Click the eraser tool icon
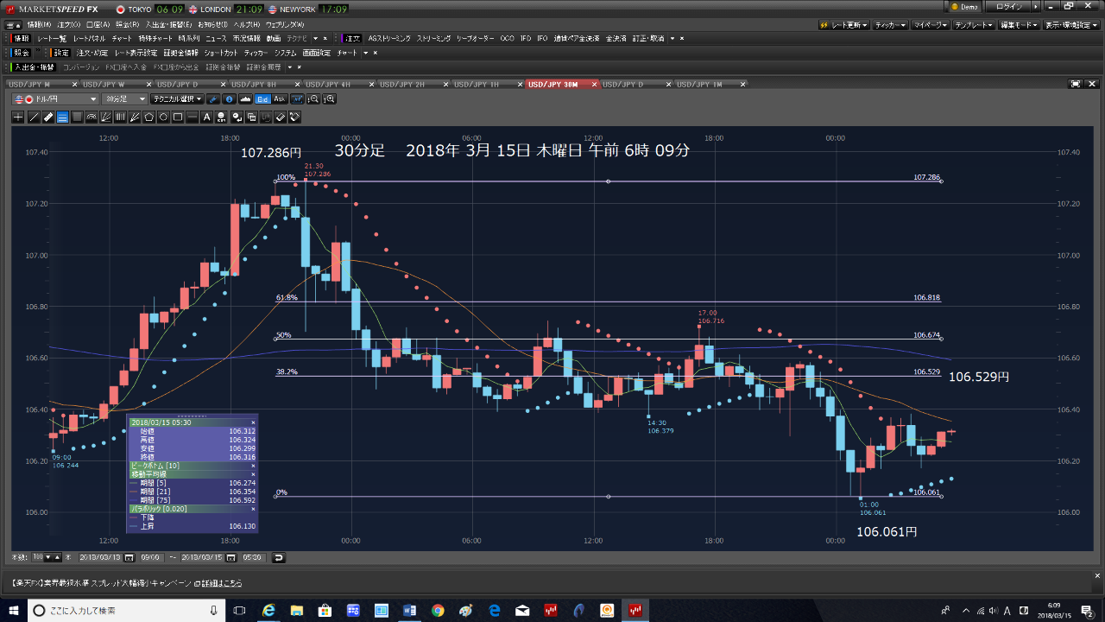This screenshot has width=1105, height=622. pos(279,117)
